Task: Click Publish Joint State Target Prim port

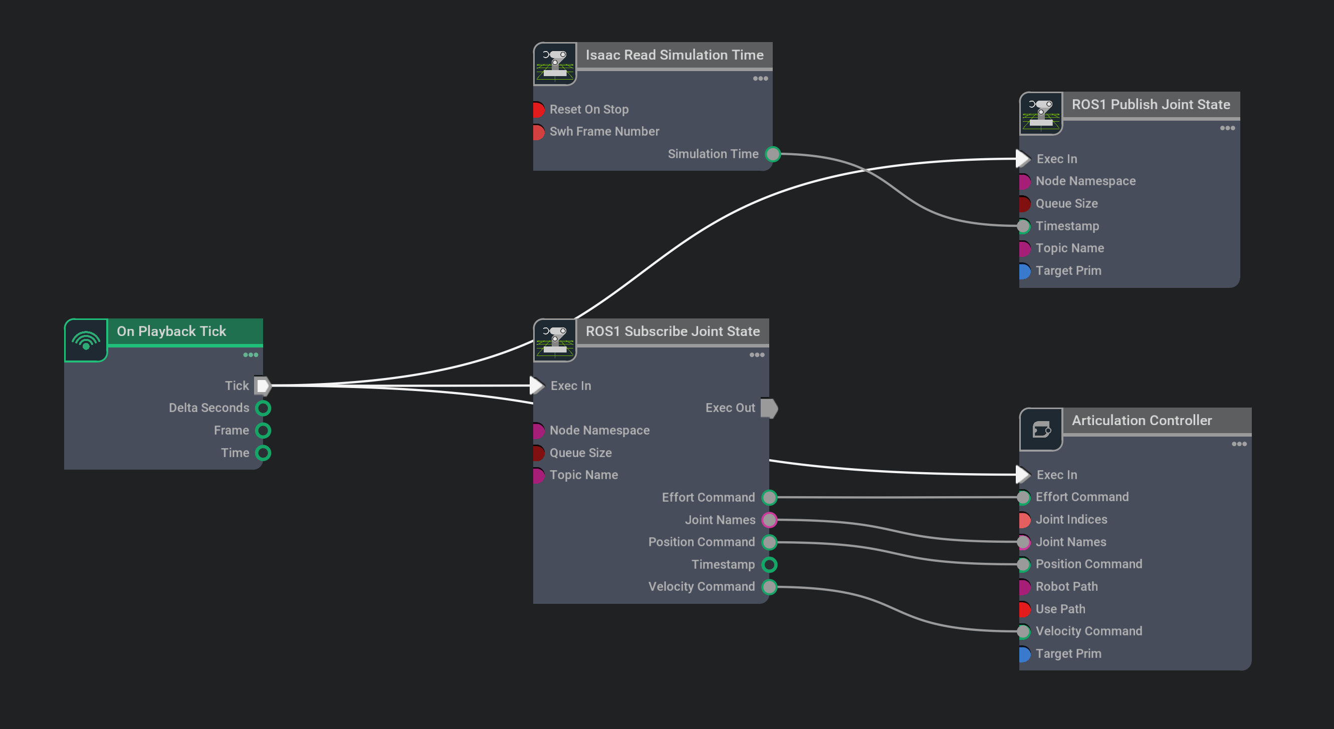Action: (x=1024, y=271)
